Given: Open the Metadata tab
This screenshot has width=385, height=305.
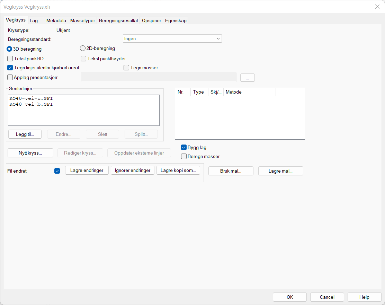Looking at the screenshot, I should [x=56, y=21].
